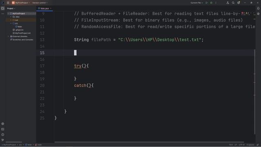
Task: Click the RandomAccessFile comment line
Action: click(164, 27)
